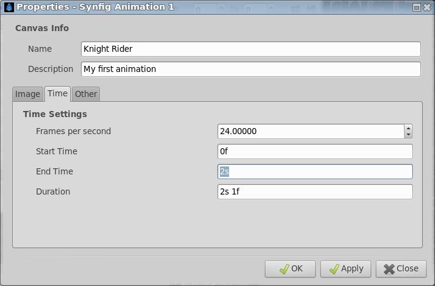435x286 pixels.
Task: Dismiss dialog with the Close button
Action: click(x=401, y=269)
